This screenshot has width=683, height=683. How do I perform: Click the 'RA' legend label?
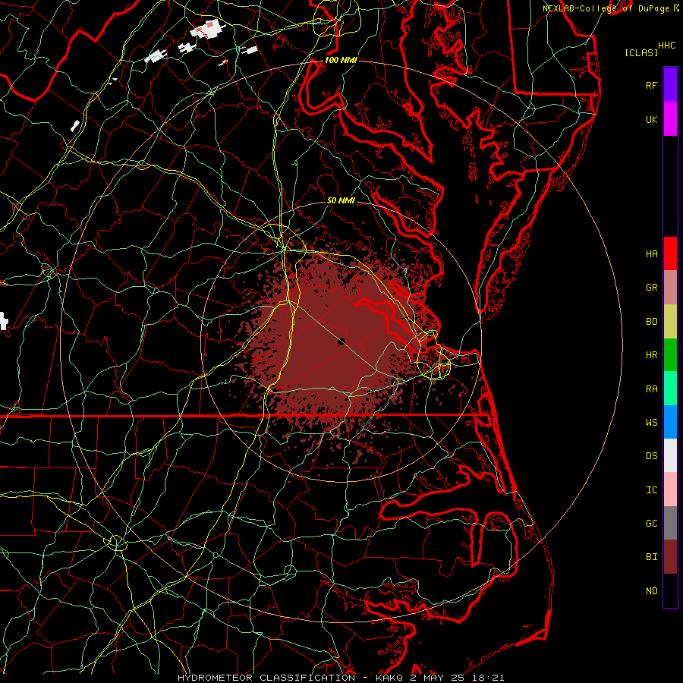[x=651, y=389]
